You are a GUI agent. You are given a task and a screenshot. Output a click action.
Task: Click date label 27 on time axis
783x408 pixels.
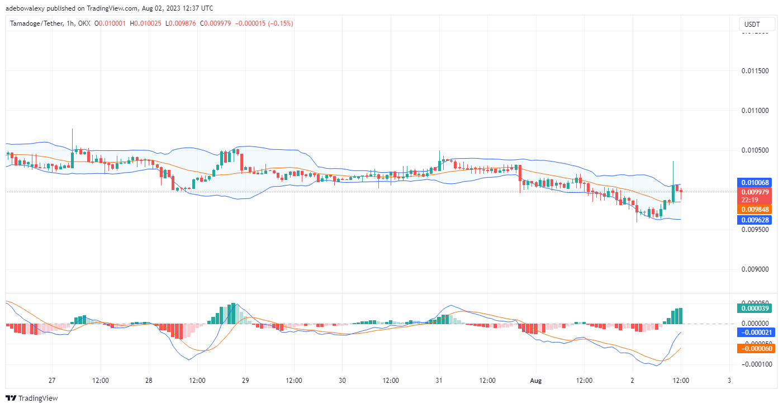pyautogui.click(x=52, y=380)
